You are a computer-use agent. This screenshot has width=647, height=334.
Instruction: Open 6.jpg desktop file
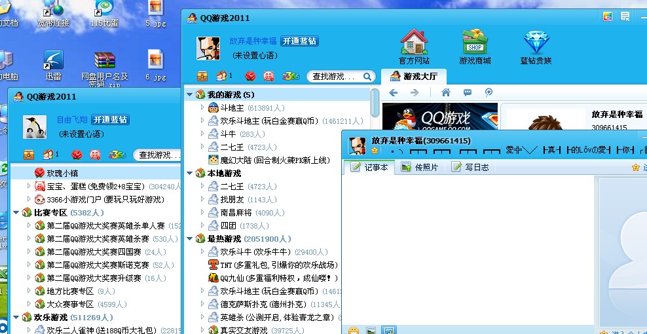tap(156, 65)
